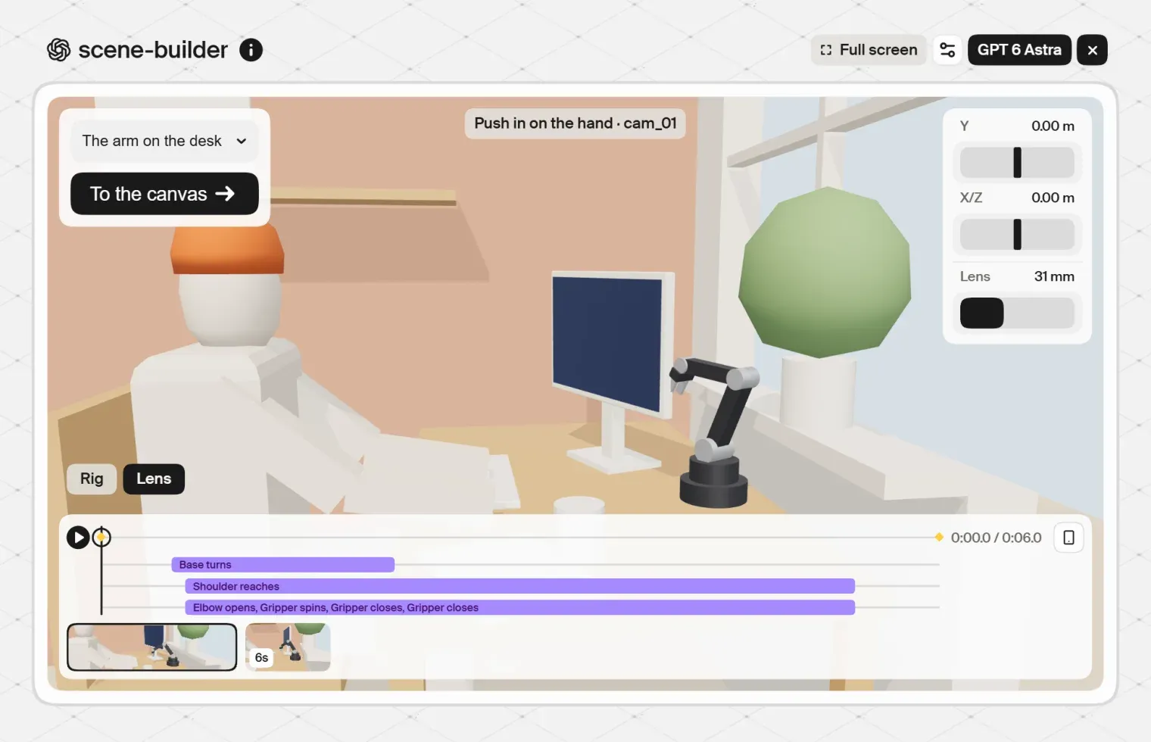The image size is (1151, 742).
Task: Click the To the canvas button
Action: pyautogui.click(x=164, y=194)
